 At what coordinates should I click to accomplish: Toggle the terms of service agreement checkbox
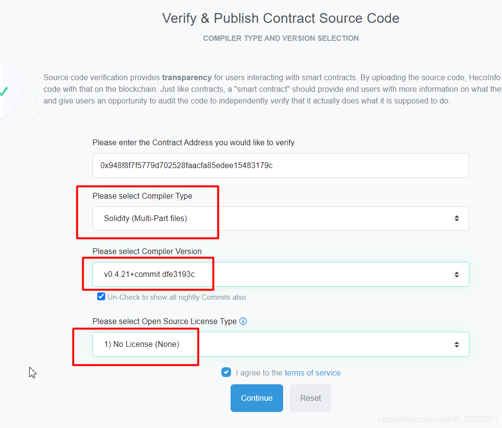[x=226, y=372]
